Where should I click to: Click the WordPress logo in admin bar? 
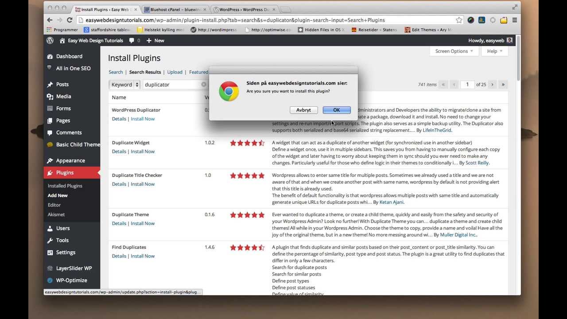[x=50, y=40]
